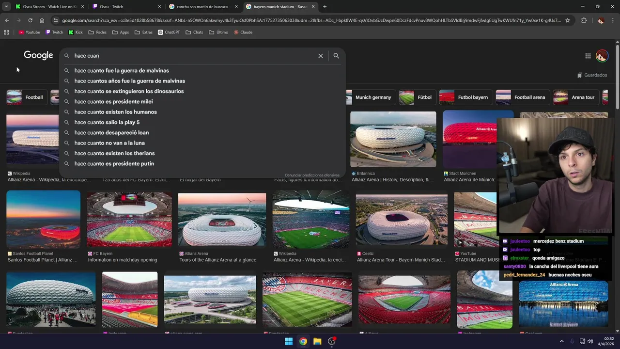Open the Twitch bookmark
The image size is (620, 349).
pos(54,32)
